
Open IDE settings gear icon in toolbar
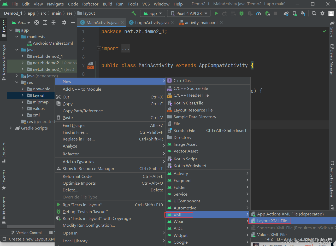(x=322, y=13)
